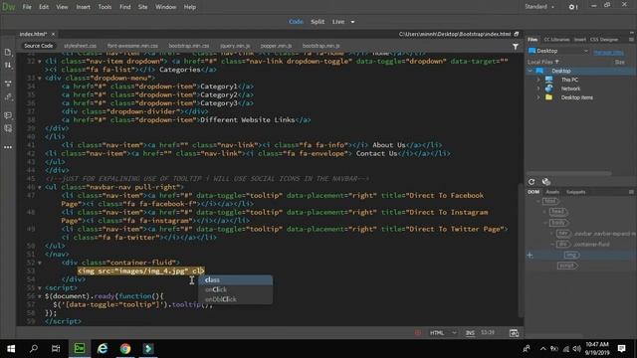Open the jquery.min.js related file
This screenshot has height=358, width=637.
tap(235, 46)
